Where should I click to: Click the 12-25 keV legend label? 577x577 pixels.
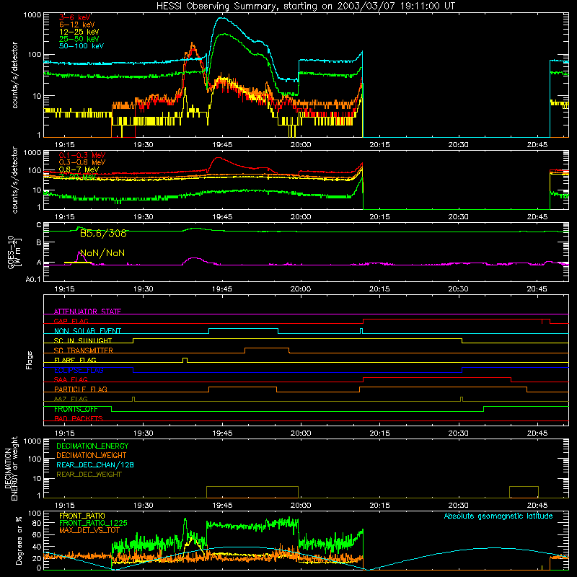coord(79,32)
